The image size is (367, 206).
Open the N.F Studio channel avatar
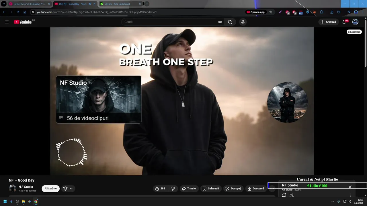point(13,188)
